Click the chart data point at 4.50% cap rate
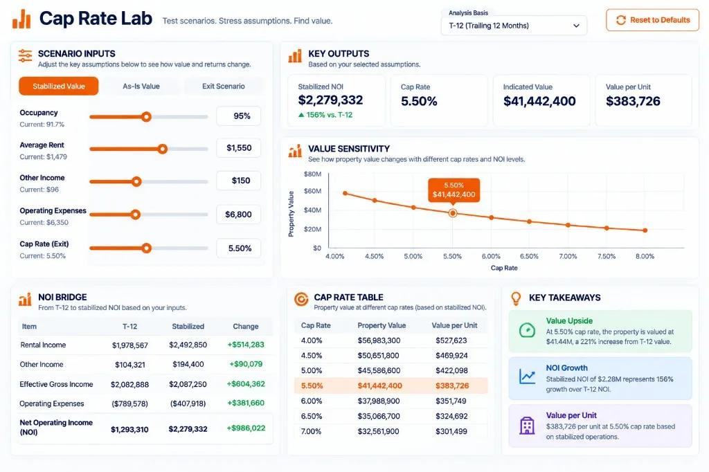Screen dimensions: 709x472 [x=375, y=200]
